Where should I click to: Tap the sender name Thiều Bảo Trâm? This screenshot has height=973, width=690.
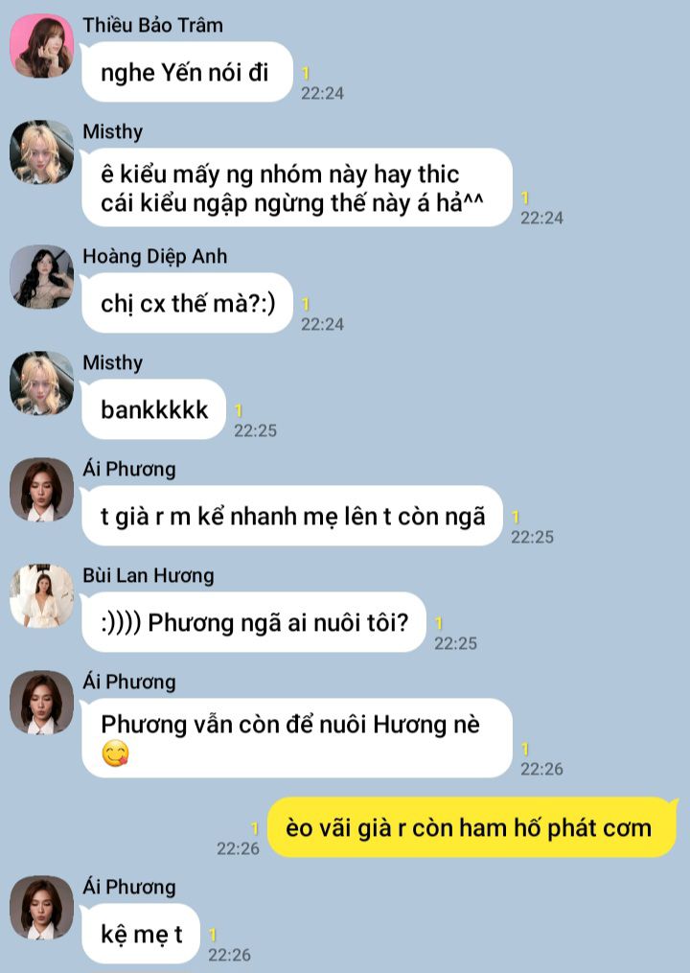152,26
